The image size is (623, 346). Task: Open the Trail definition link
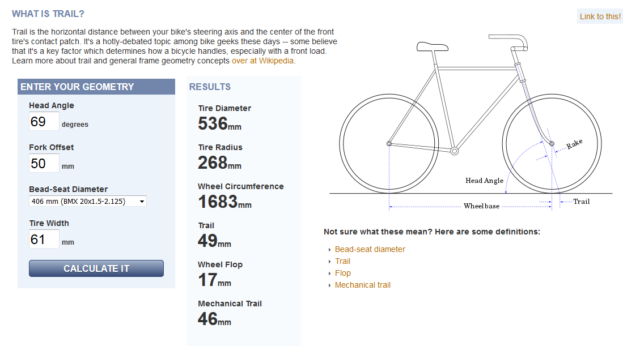(x=342, y=261)
